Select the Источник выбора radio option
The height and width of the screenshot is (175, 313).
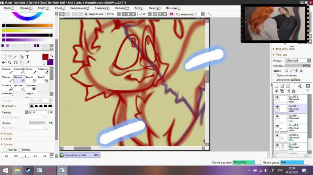pyautogui.click(x=275, y=80)
